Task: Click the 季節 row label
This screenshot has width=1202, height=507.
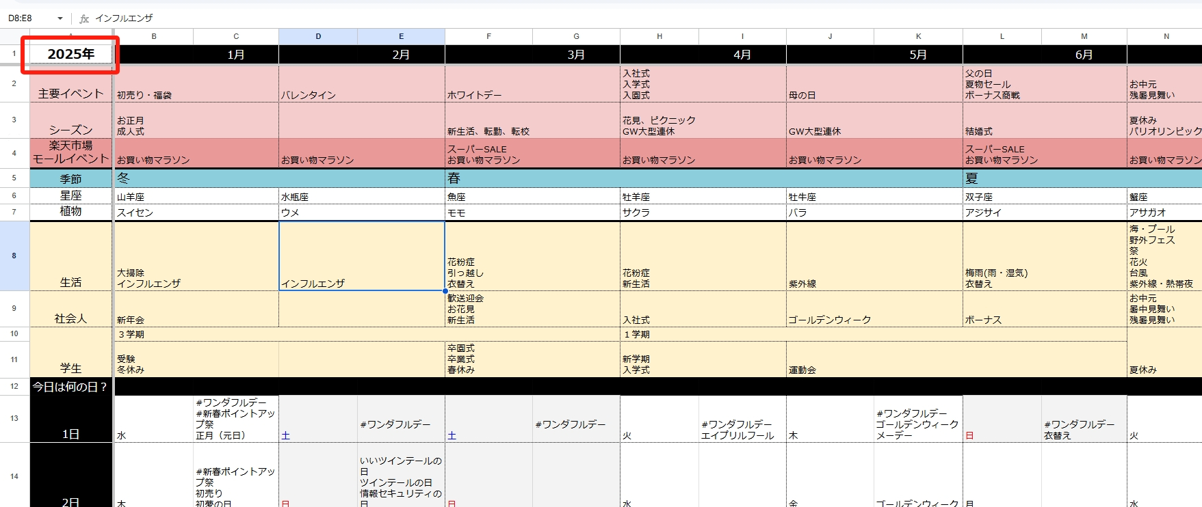Action: coord(71,178)
